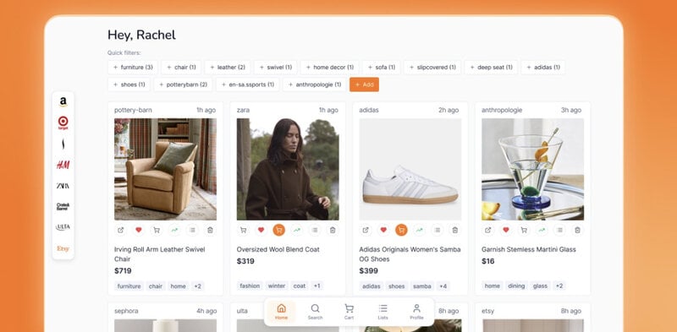The width and height of the screenshot is (677, 332).
Task: Open the Irving Swivel Chair external link
Action: click(x=120, y=231)
